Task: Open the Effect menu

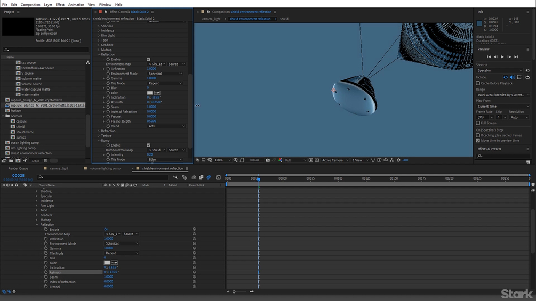Action: (60, 4)
